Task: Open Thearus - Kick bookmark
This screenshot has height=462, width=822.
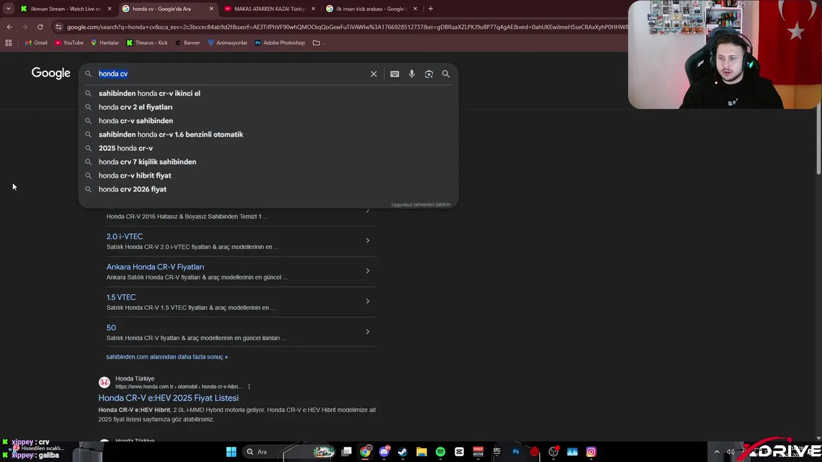Action: (x=147, y=43)
